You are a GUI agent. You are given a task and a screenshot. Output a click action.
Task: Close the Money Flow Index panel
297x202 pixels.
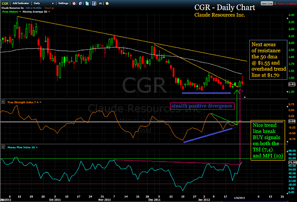point(3,147)
